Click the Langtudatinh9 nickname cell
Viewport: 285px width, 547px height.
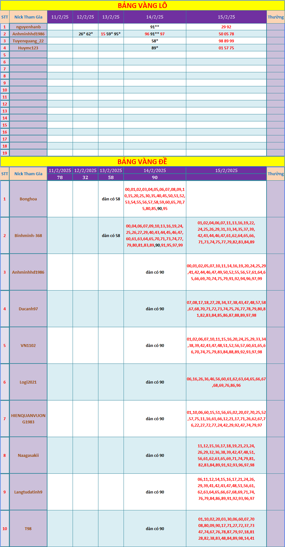coord(28,492)
